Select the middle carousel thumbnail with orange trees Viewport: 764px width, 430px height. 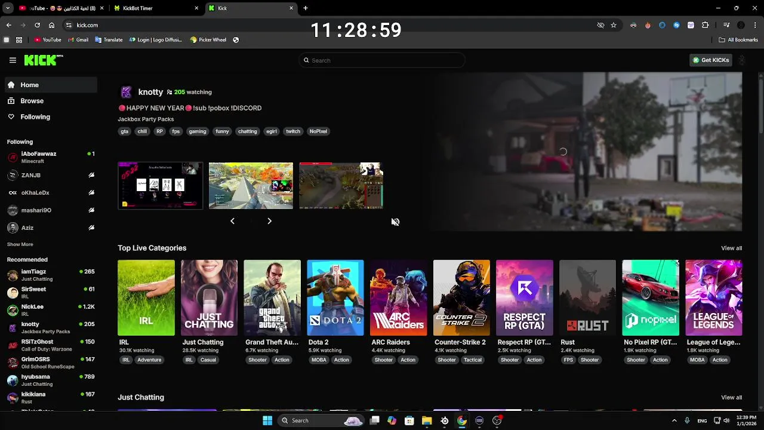point(251,186)
